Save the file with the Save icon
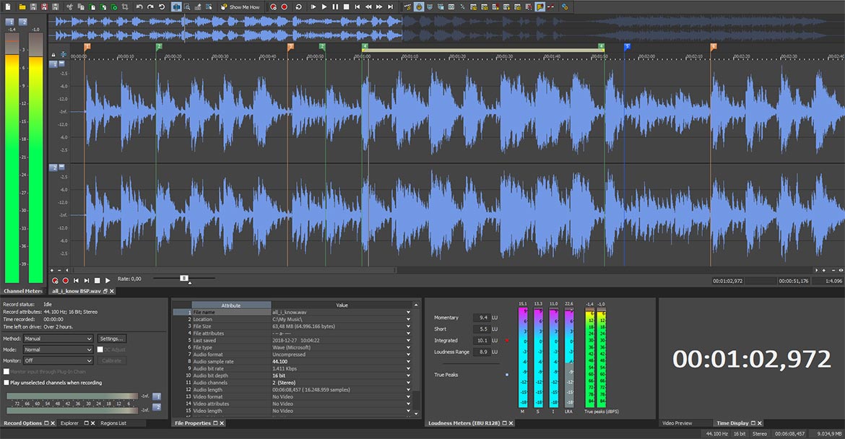The width and height of the screenshot is (845, 439). (x=33, y=7)
